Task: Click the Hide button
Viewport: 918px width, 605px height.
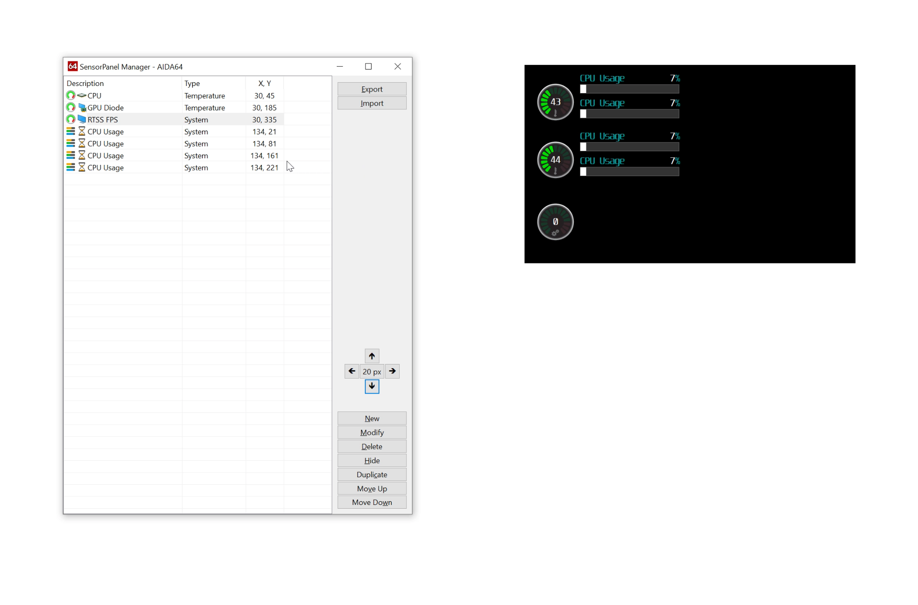Action: coord(372,461)
